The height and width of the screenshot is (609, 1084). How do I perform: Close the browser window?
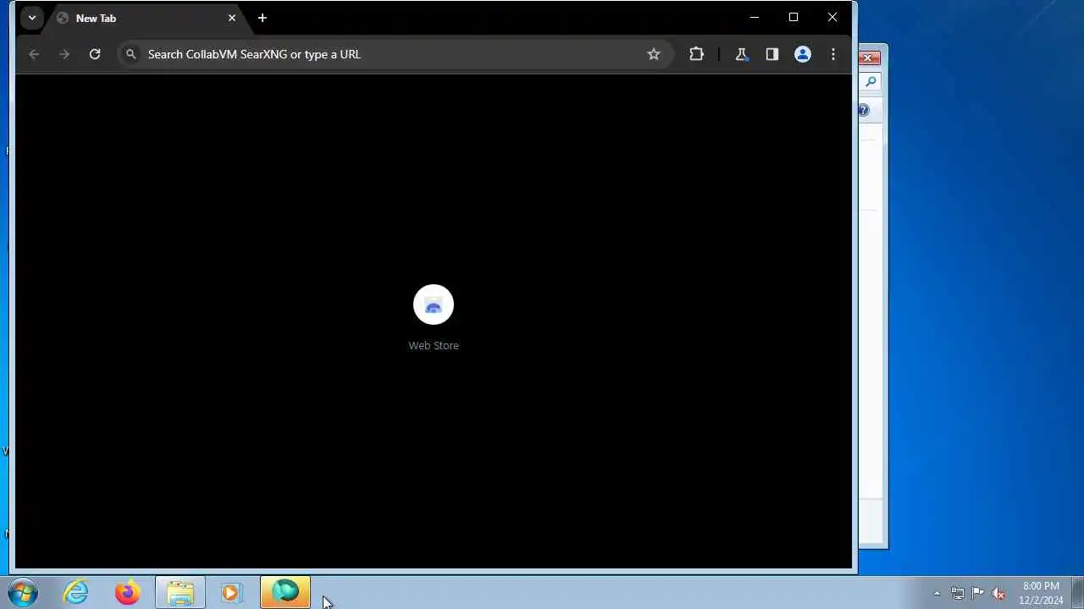[x=832, y=18]
